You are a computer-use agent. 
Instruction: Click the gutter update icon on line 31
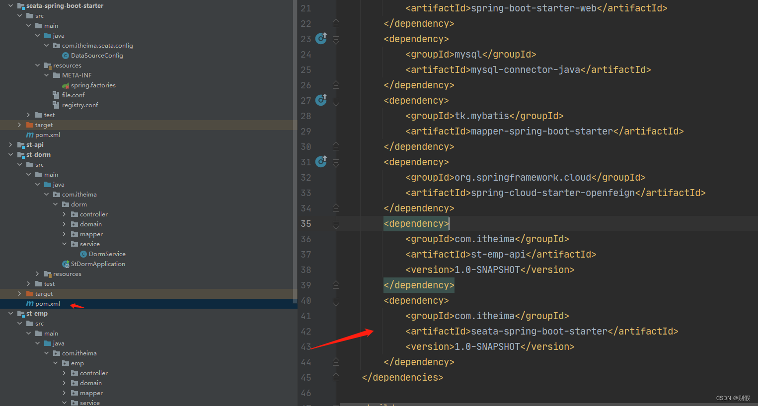[321, 161]
